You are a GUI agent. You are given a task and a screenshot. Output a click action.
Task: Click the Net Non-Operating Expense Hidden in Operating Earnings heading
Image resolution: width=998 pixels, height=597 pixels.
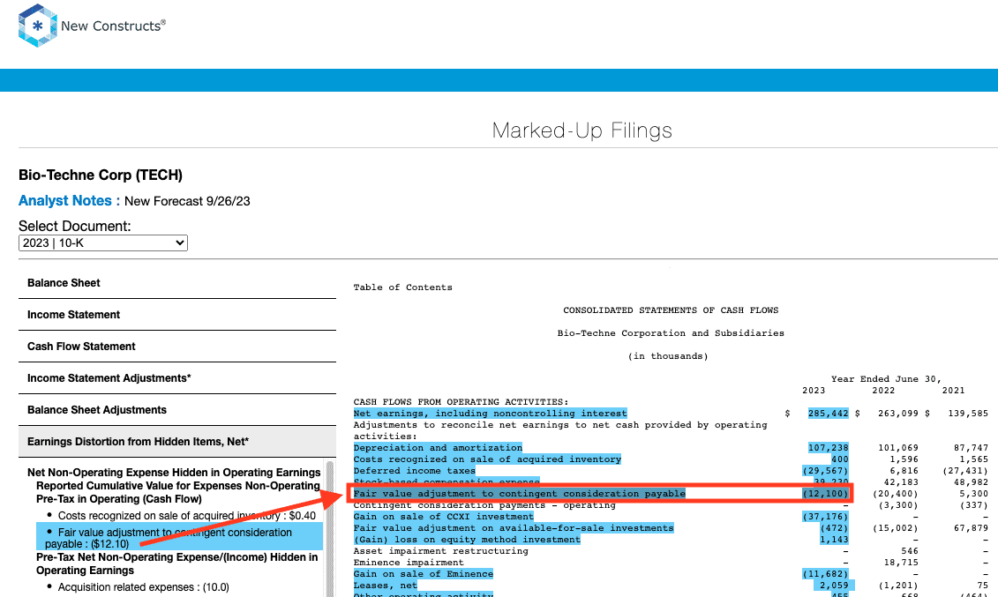click(174, 473)
